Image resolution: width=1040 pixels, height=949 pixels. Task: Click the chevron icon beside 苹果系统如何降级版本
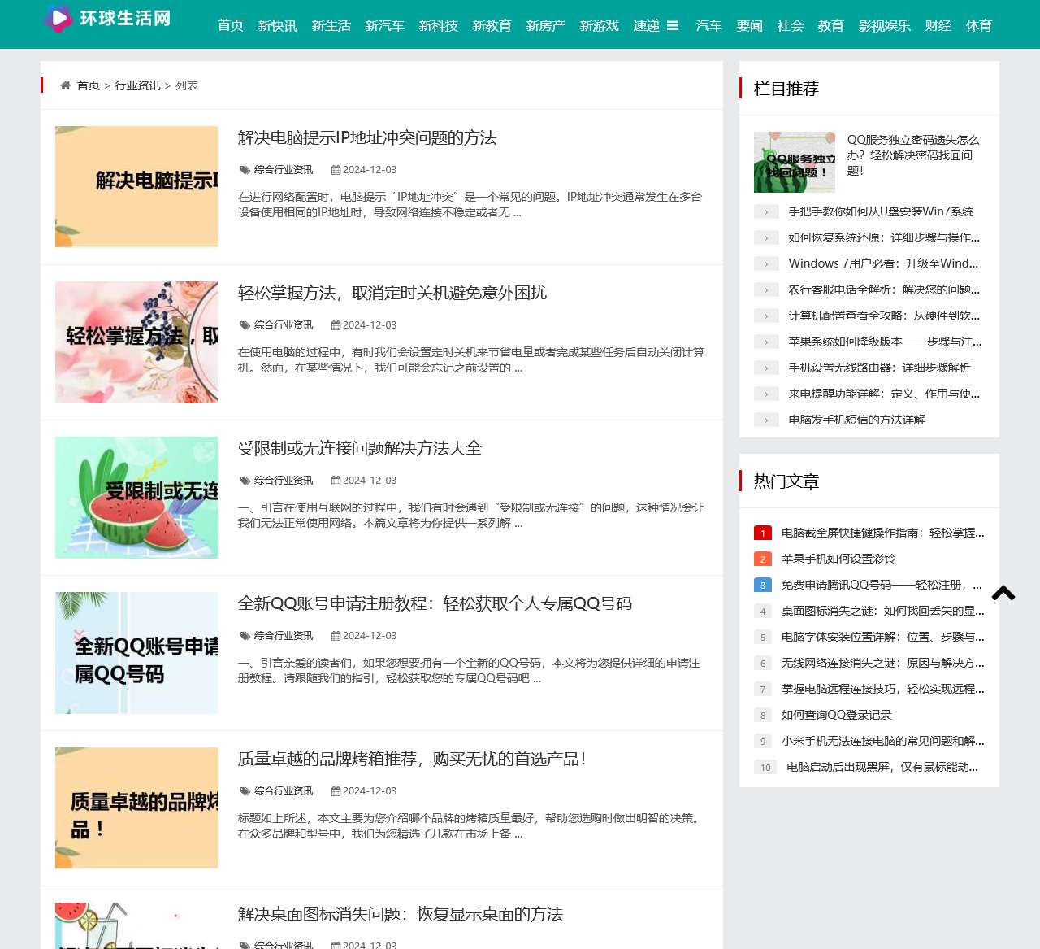766,342
